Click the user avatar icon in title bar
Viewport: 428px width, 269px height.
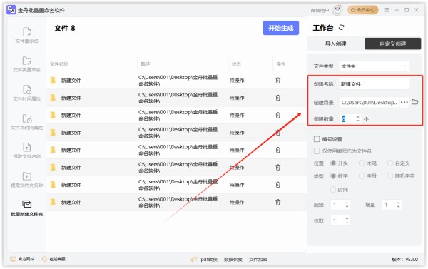click(x=337, y=10)
